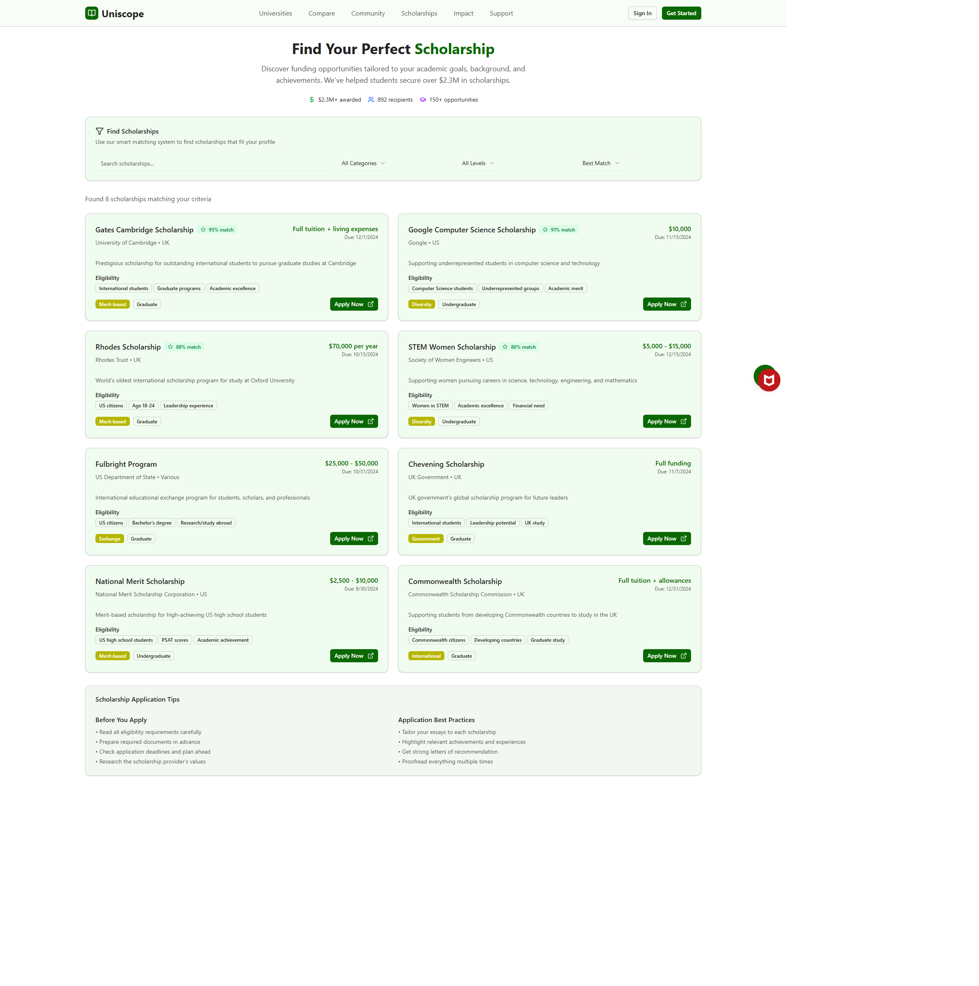Image resolution: width=979 pixels, height=986 pixels.
Task: Click the dollar sign icon near $2.3M+ awarded
Action: [311, 100]
